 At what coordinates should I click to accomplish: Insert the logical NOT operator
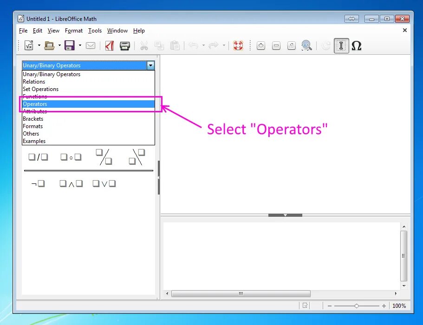tap(38, 184)
